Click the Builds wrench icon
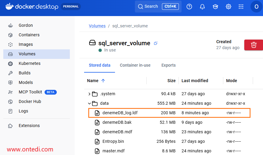Viewport: 263px width, 155px height. [x=10, y=73]
